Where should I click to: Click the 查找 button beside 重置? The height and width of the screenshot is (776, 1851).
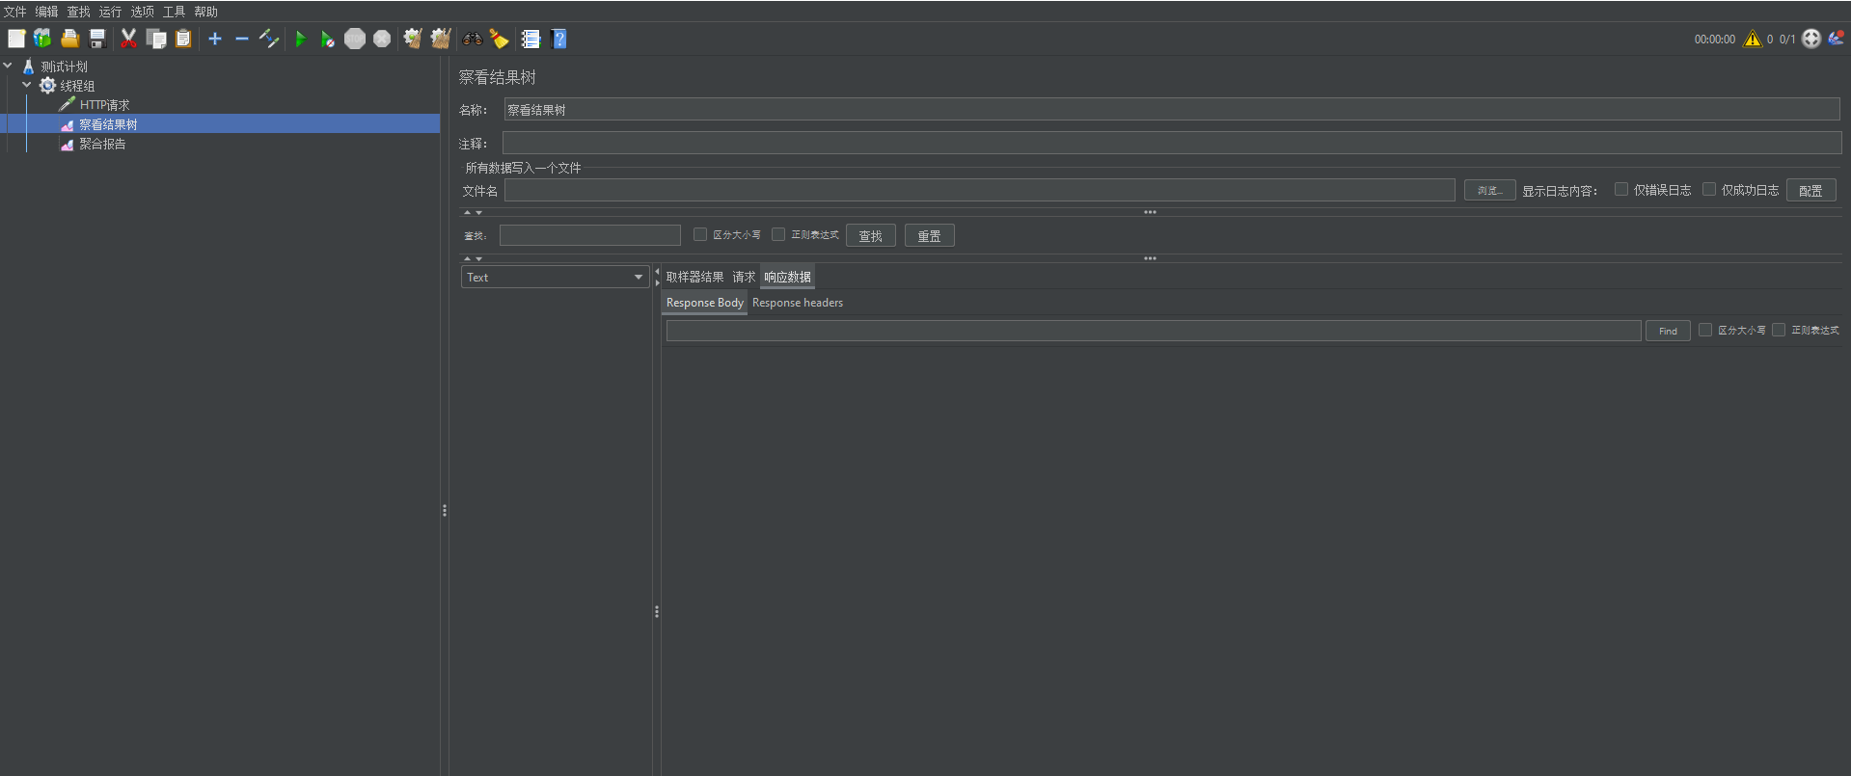coord(870,235)
